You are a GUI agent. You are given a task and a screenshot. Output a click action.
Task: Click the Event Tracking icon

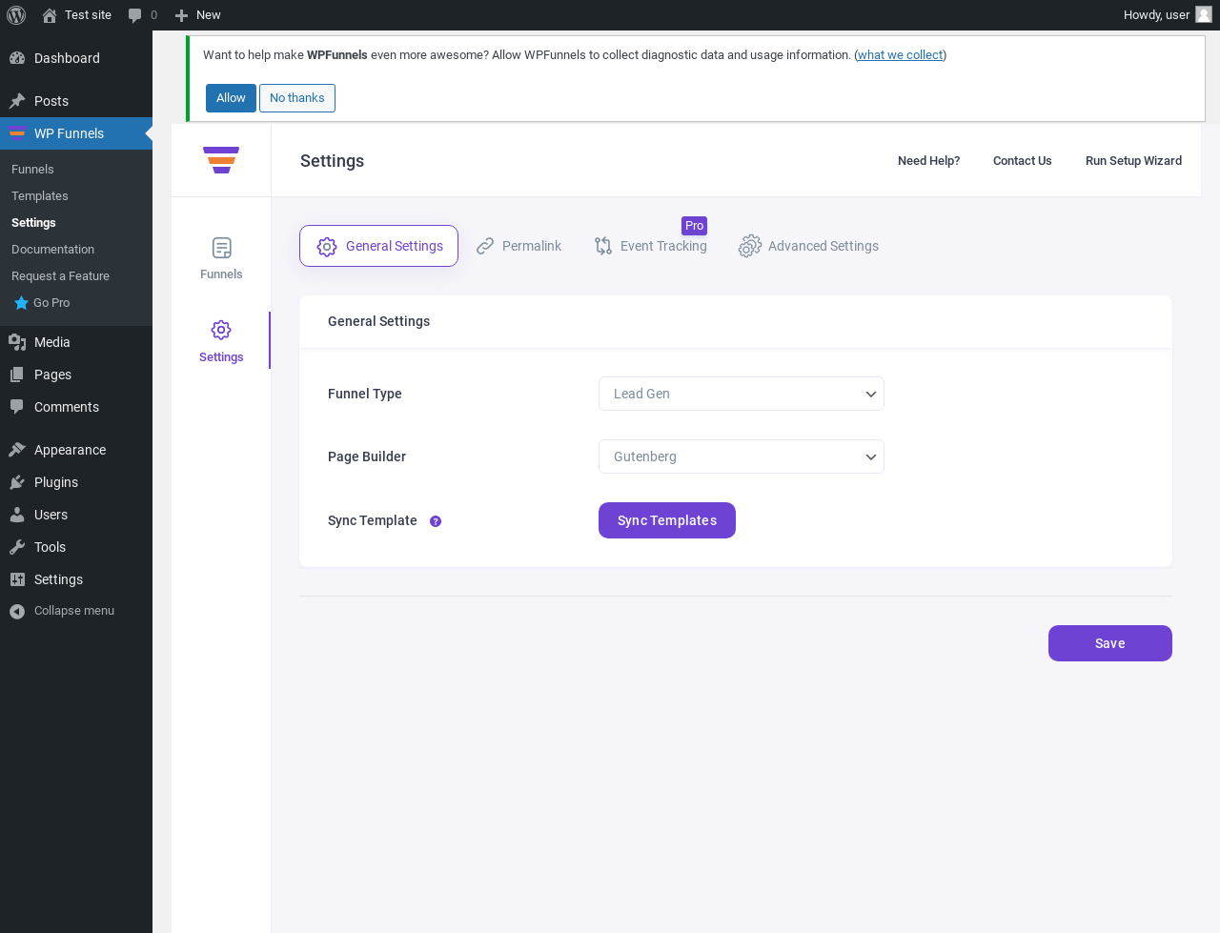click(x=603, y=246)
